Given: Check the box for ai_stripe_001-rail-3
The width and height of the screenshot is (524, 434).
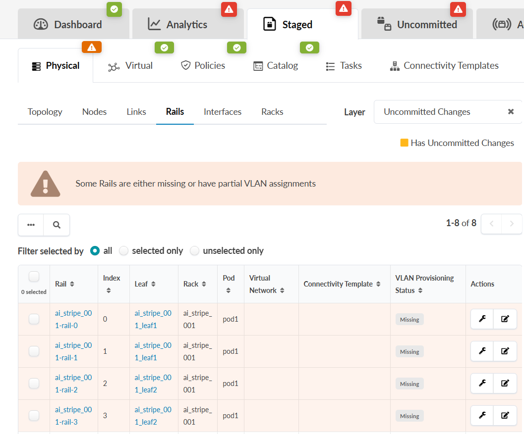Looking at the screenshot, I should 34,415.
